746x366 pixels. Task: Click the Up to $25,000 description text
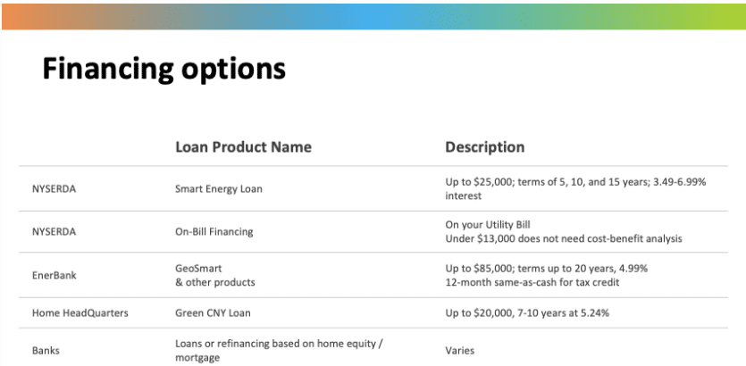(575, 188)
